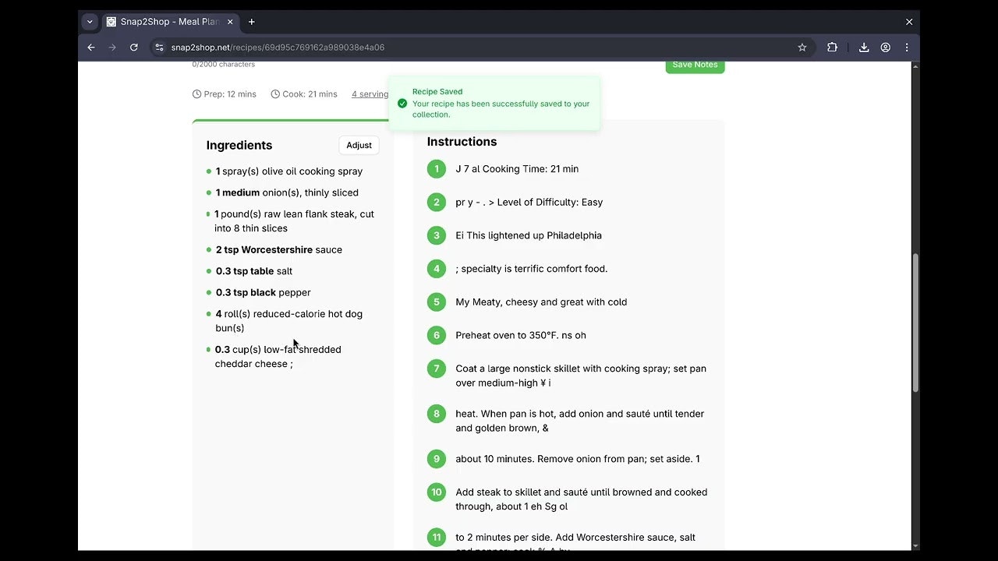Select step number 2 circle
This screenshot has width=998, height=561.
coord(437,203)
